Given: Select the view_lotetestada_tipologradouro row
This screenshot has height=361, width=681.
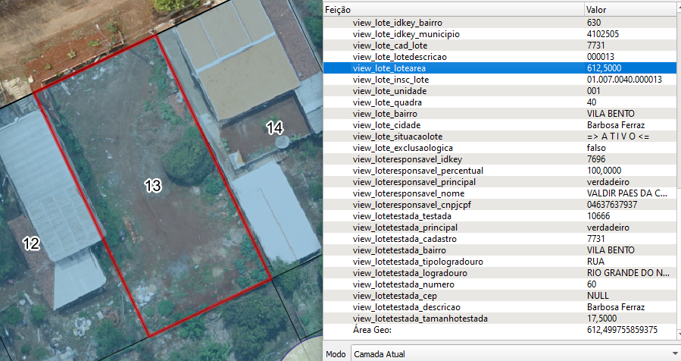Looking at the screenshot, I should tap(500, 262).
